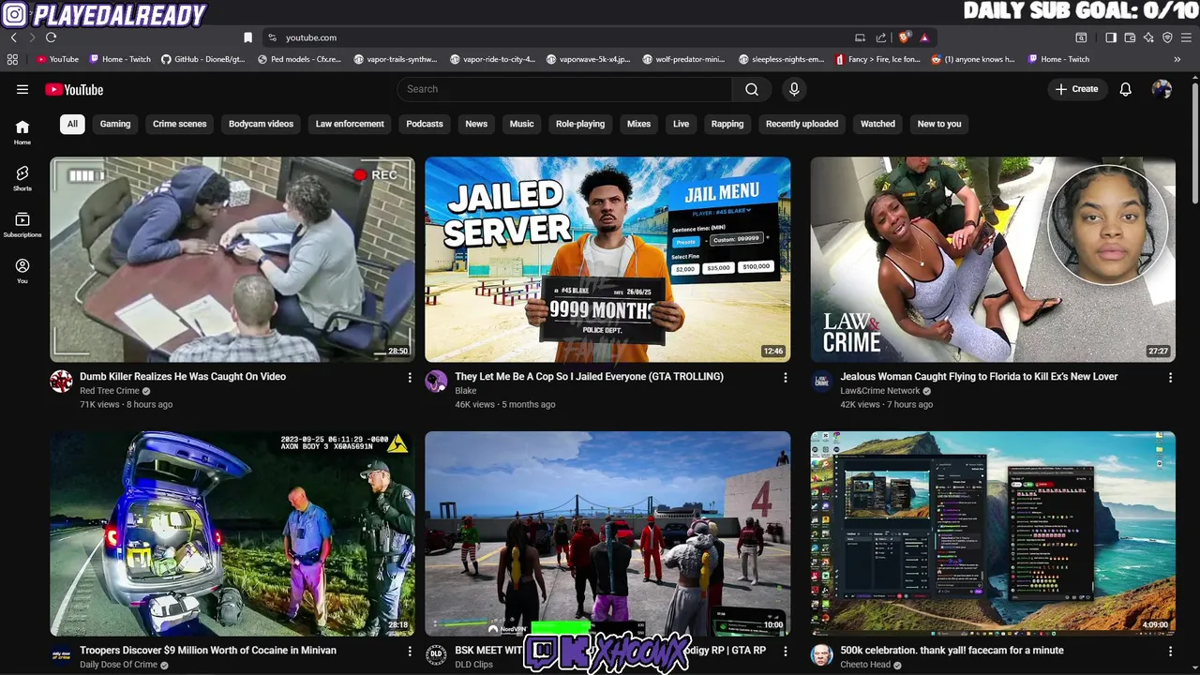Open the vapor-trails-synthw bookmark

tap(396, 59)
